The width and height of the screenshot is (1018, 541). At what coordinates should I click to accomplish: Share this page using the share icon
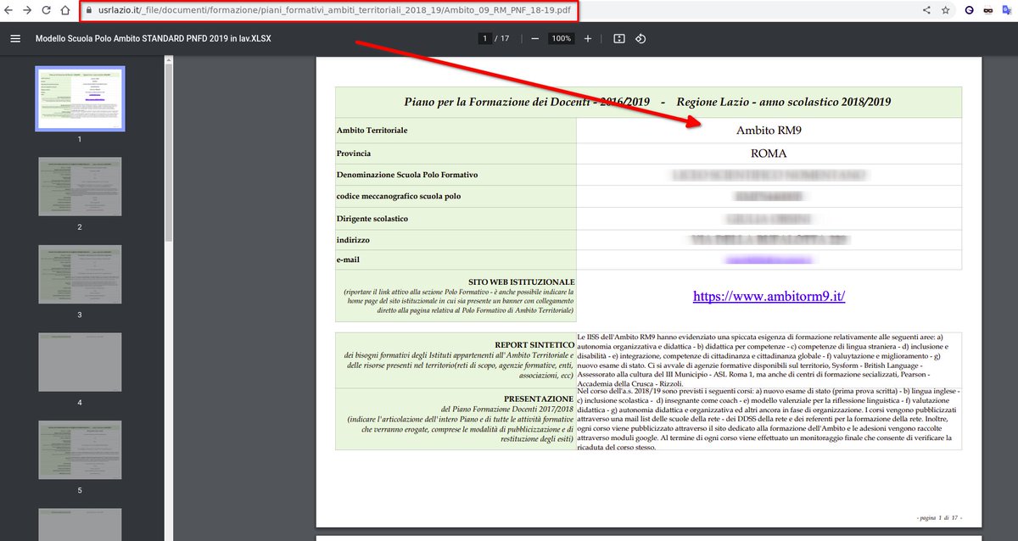click(x=926, y=10)
